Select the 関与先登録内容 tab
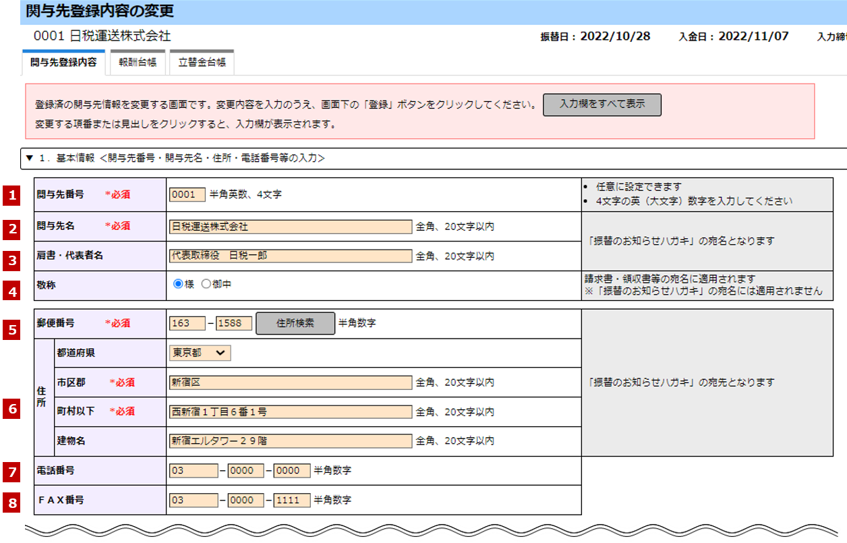 [x=63, y=63]
